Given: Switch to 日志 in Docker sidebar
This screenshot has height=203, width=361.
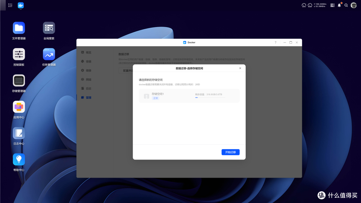Looking at the screenshot, I should (87, 88).
